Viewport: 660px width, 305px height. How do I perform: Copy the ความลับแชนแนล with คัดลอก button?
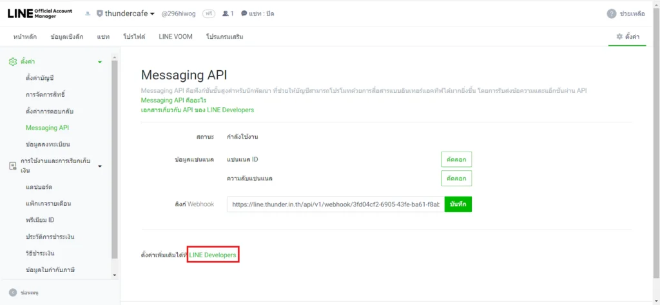pos(457,178)
